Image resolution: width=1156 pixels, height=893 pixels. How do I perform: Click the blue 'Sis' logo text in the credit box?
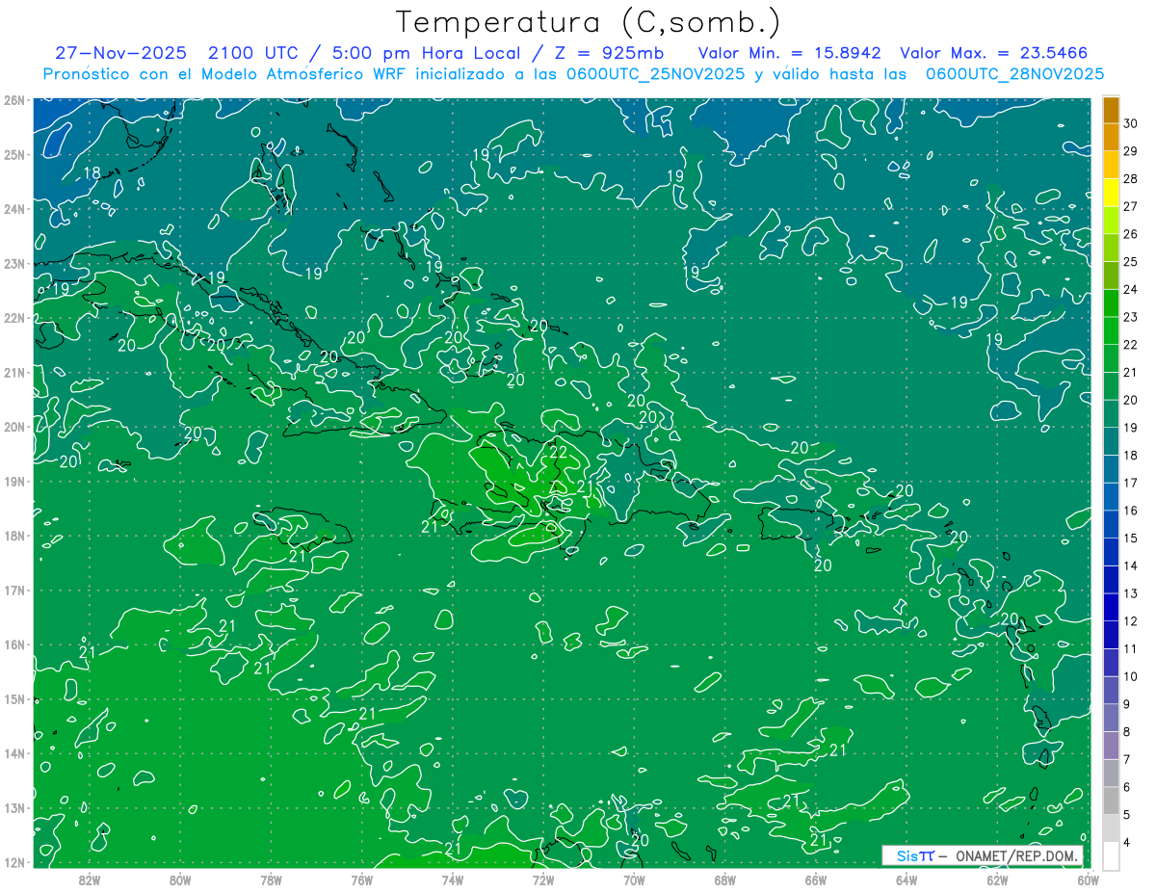(906, 855)
